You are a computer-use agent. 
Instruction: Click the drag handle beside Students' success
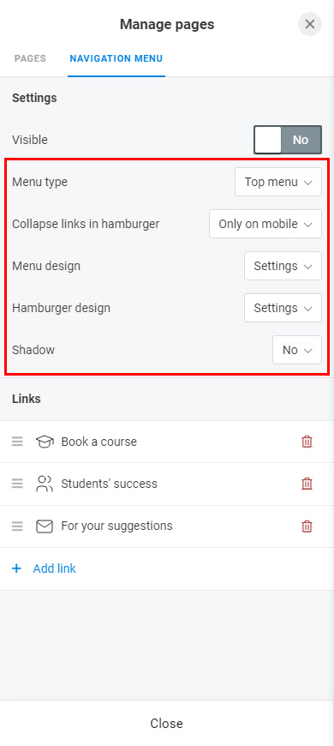[x=17, y=484]
